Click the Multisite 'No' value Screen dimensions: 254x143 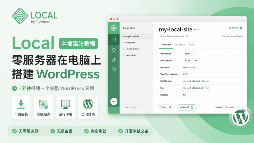pos(184,95)
